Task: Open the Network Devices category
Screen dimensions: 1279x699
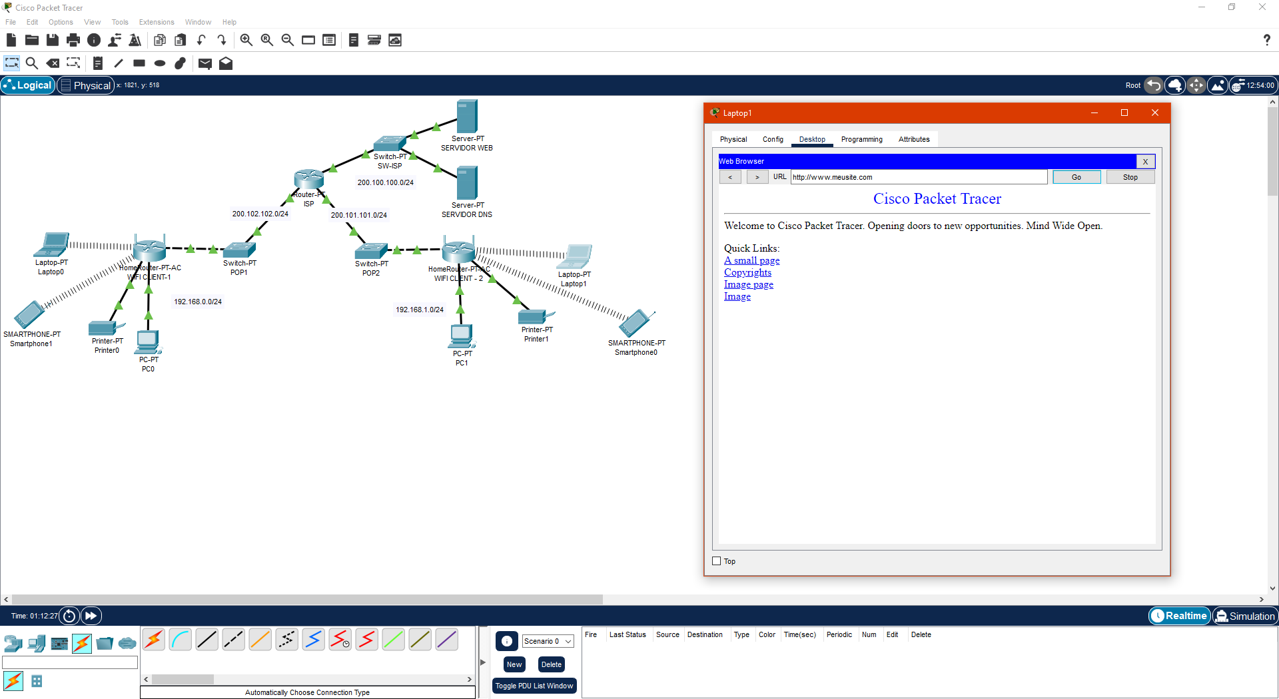Action: tap(13, 643)
